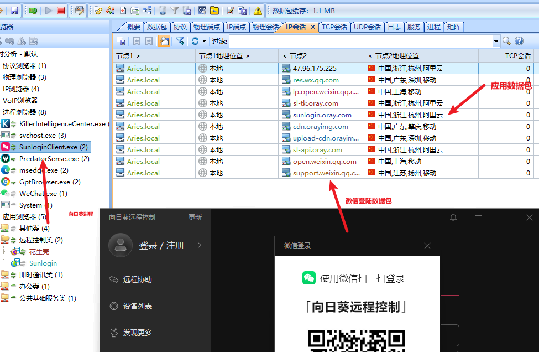Click the magnifier search icon beside filter
Image resolution: width=539 pixels, height=352 pixels.
(x=506, y=42)
